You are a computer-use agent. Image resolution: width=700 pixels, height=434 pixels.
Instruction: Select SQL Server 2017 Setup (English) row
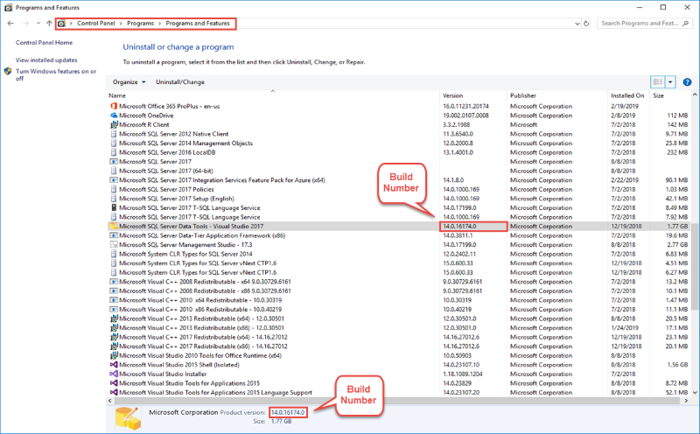398,199
